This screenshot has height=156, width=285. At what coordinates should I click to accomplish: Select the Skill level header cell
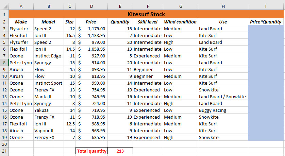point(148,22)
